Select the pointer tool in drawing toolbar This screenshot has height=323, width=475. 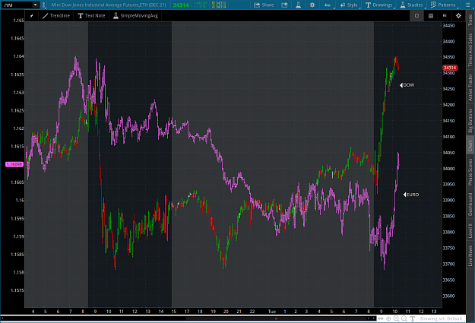[x=31, y=16]
